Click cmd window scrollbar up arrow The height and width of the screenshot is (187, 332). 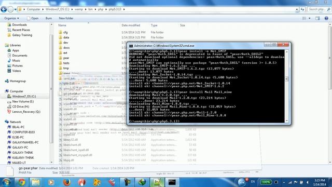coord(287,52)
